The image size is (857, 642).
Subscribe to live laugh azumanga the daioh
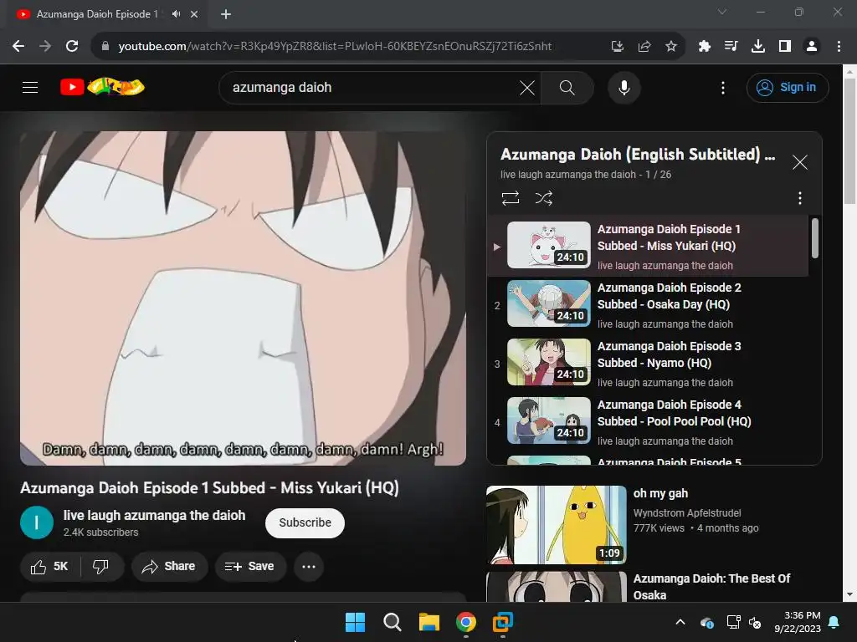(x=305, y=523)
